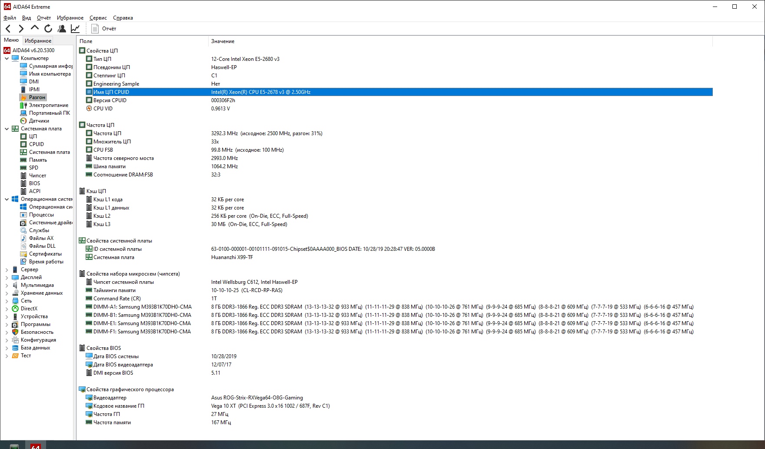
Task: Open Процессы in the tree
Action: coord(37,215)
